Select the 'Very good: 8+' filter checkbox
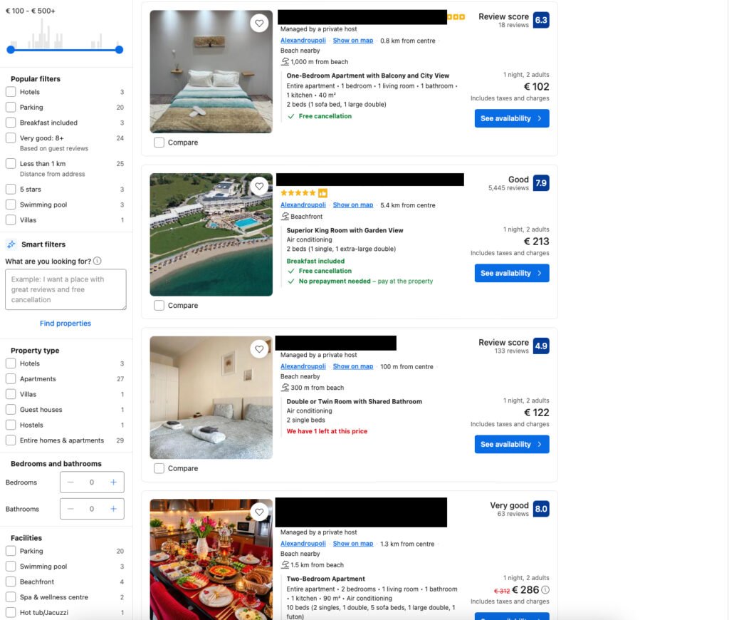Screen dimensions: 729x620 (11, 138)
